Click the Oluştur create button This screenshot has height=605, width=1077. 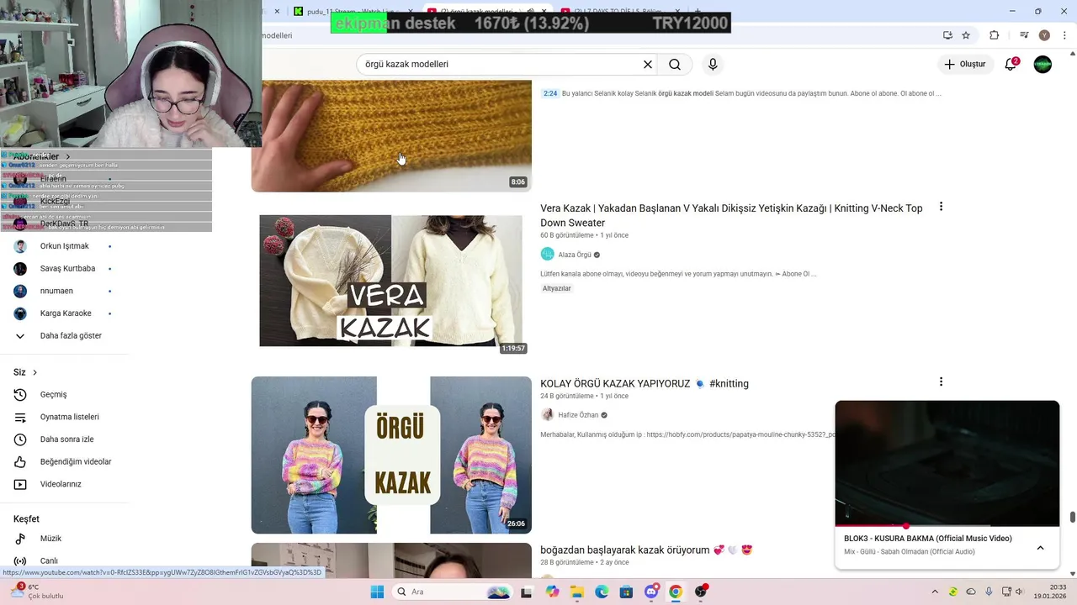964,64
